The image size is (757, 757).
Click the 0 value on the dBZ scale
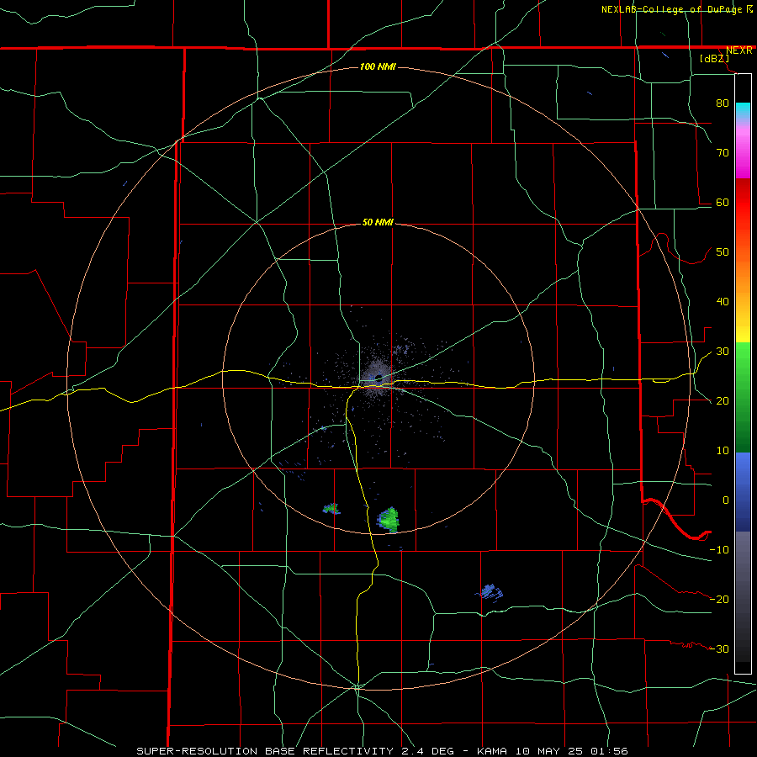pos(726,500)
